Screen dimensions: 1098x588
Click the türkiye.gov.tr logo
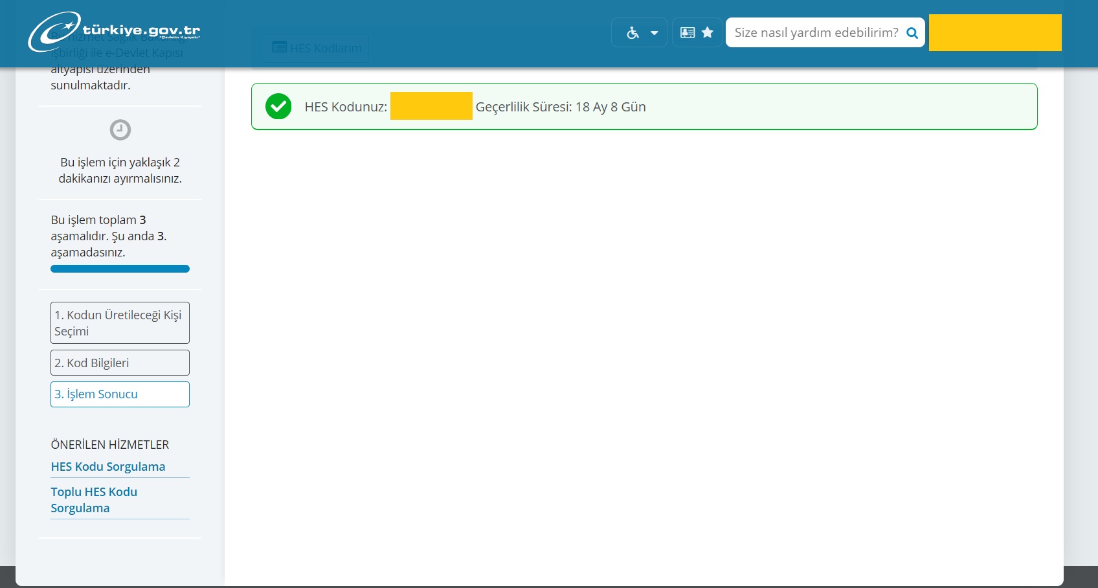[x=115, y=32]
